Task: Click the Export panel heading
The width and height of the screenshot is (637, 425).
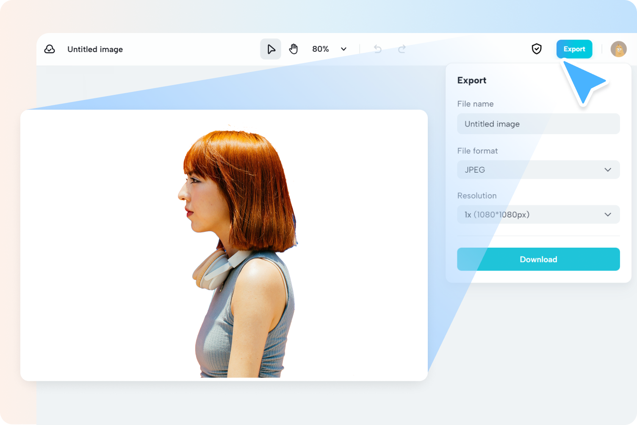Action: coord(472,80)
